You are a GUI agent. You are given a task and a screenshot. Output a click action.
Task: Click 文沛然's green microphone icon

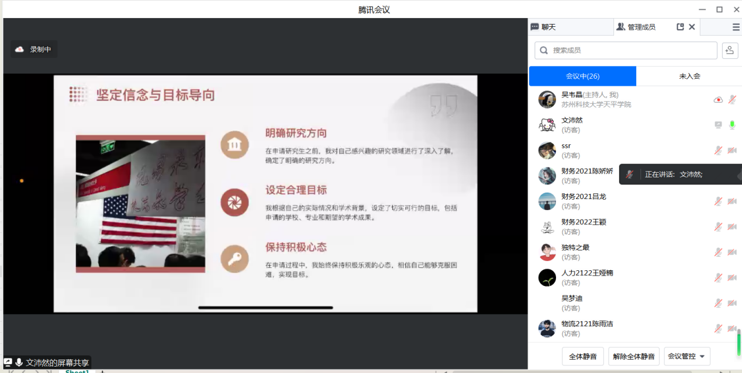tap(731, 125)
